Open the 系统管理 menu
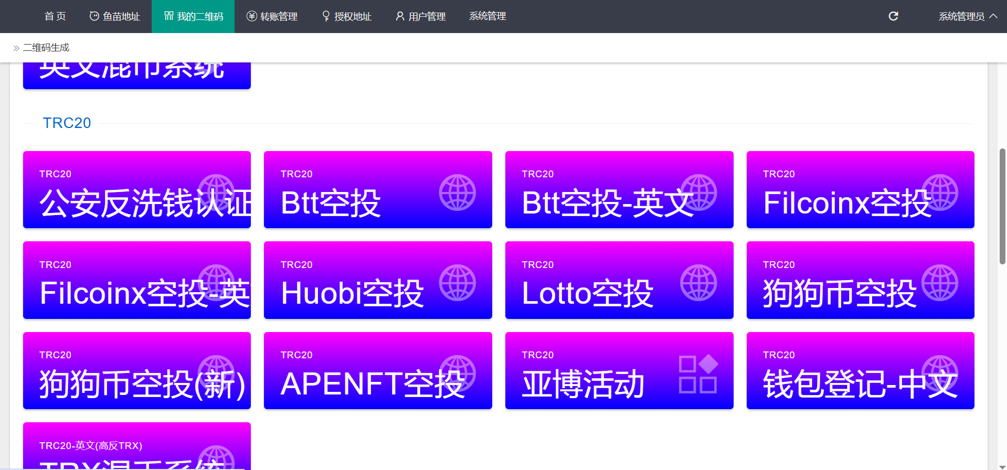Screen dimensions: 1007x470 487,16
